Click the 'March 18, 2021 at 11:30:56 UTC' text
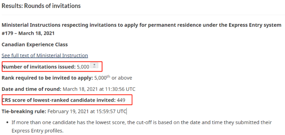 (99, 89)
